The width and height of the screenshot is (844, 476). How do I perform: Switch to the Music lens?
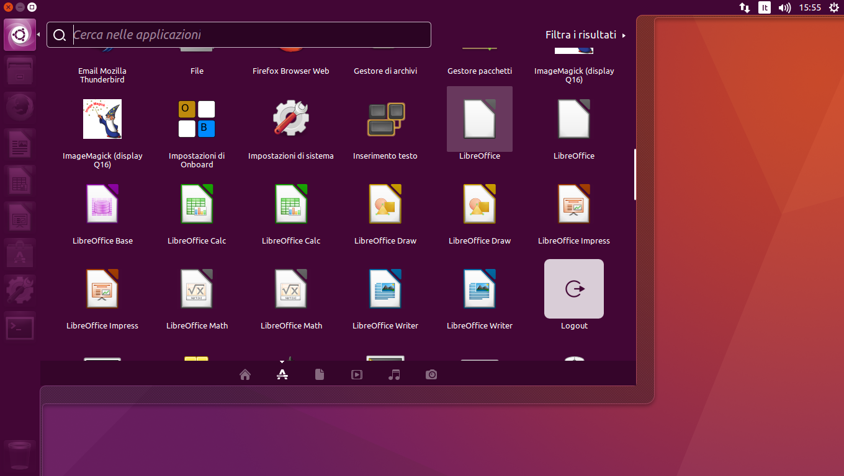click(394, 374)
